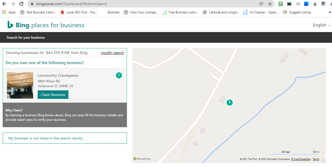Bookmark this page with the star icon
Image resolution: width=332 pixels, height=167 pixels.
click(270, 4)
